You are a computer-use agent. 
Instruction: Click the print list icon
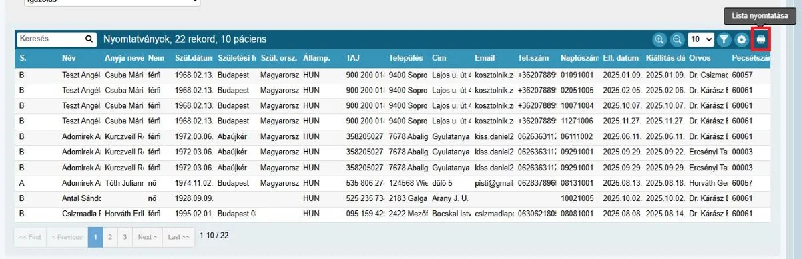(x=760, y=39)
